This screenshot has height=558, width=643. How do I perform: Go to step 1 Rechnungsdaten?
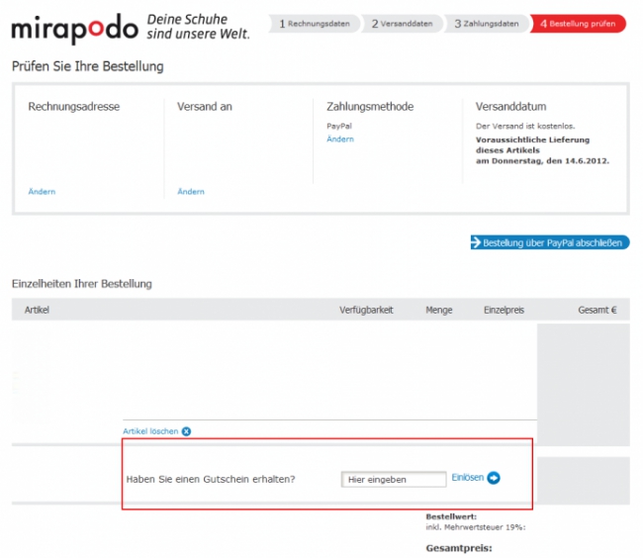[314, 24]
